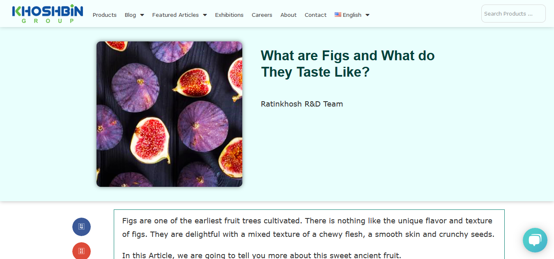The height and width of the screenshot is (259, 554).
Task: Expand the Blog dropdown arrow
Action: 142,15
